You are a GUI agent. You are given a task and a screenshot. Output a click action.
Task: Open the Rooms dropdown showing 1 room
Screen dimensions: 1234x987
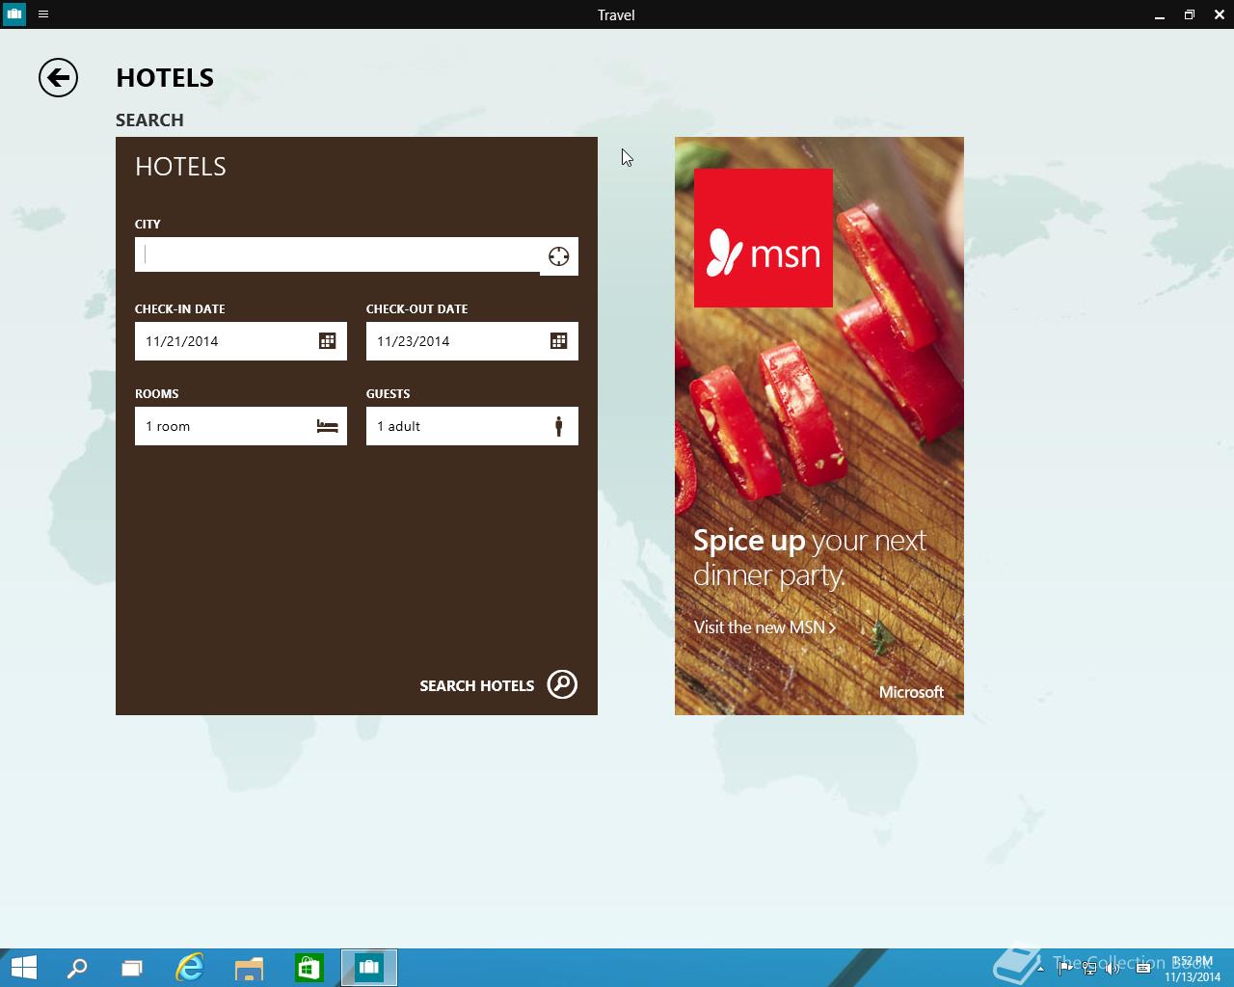[x=241, y=426]
